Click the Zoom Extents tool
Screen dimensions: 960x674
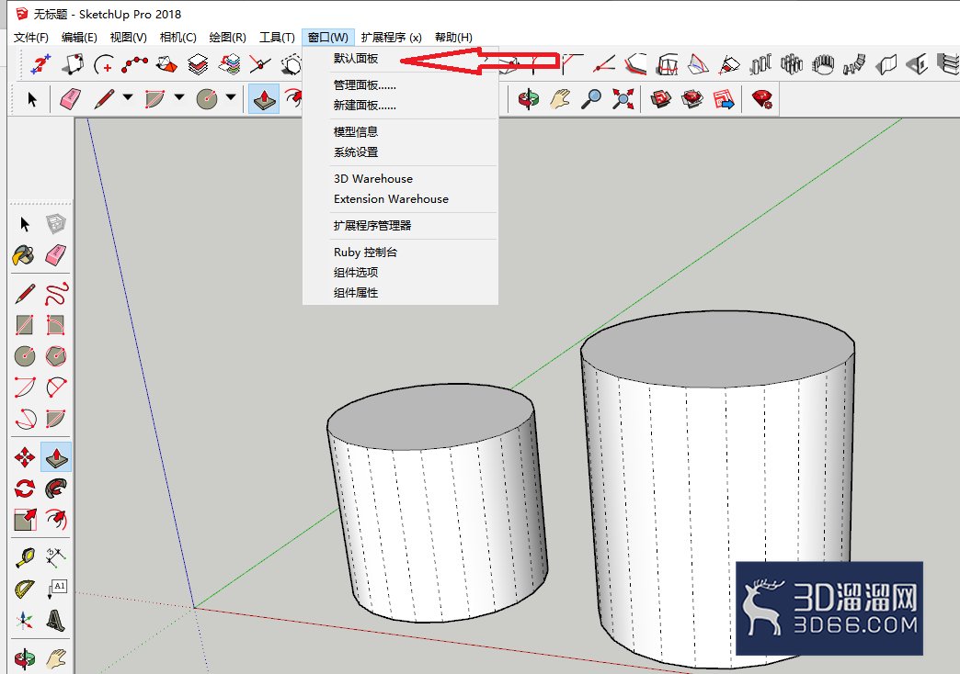point(623,98)
